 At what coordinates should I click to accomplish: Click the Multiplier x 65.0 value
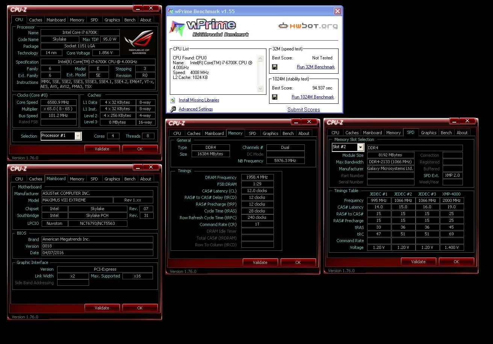coord(59,109)
